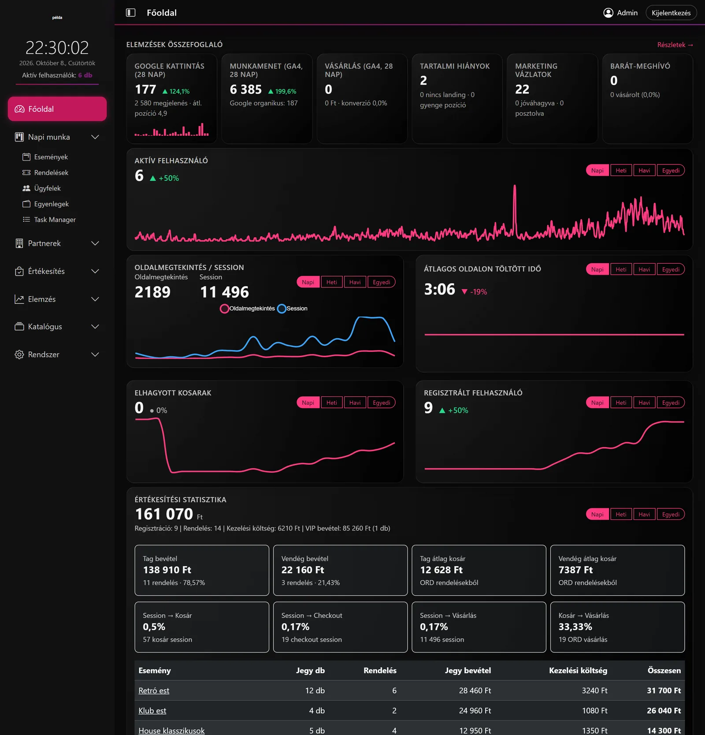The image size is (705, 735).
Task: Click the Ügyfelek people icon
Action: pos(26,188)
